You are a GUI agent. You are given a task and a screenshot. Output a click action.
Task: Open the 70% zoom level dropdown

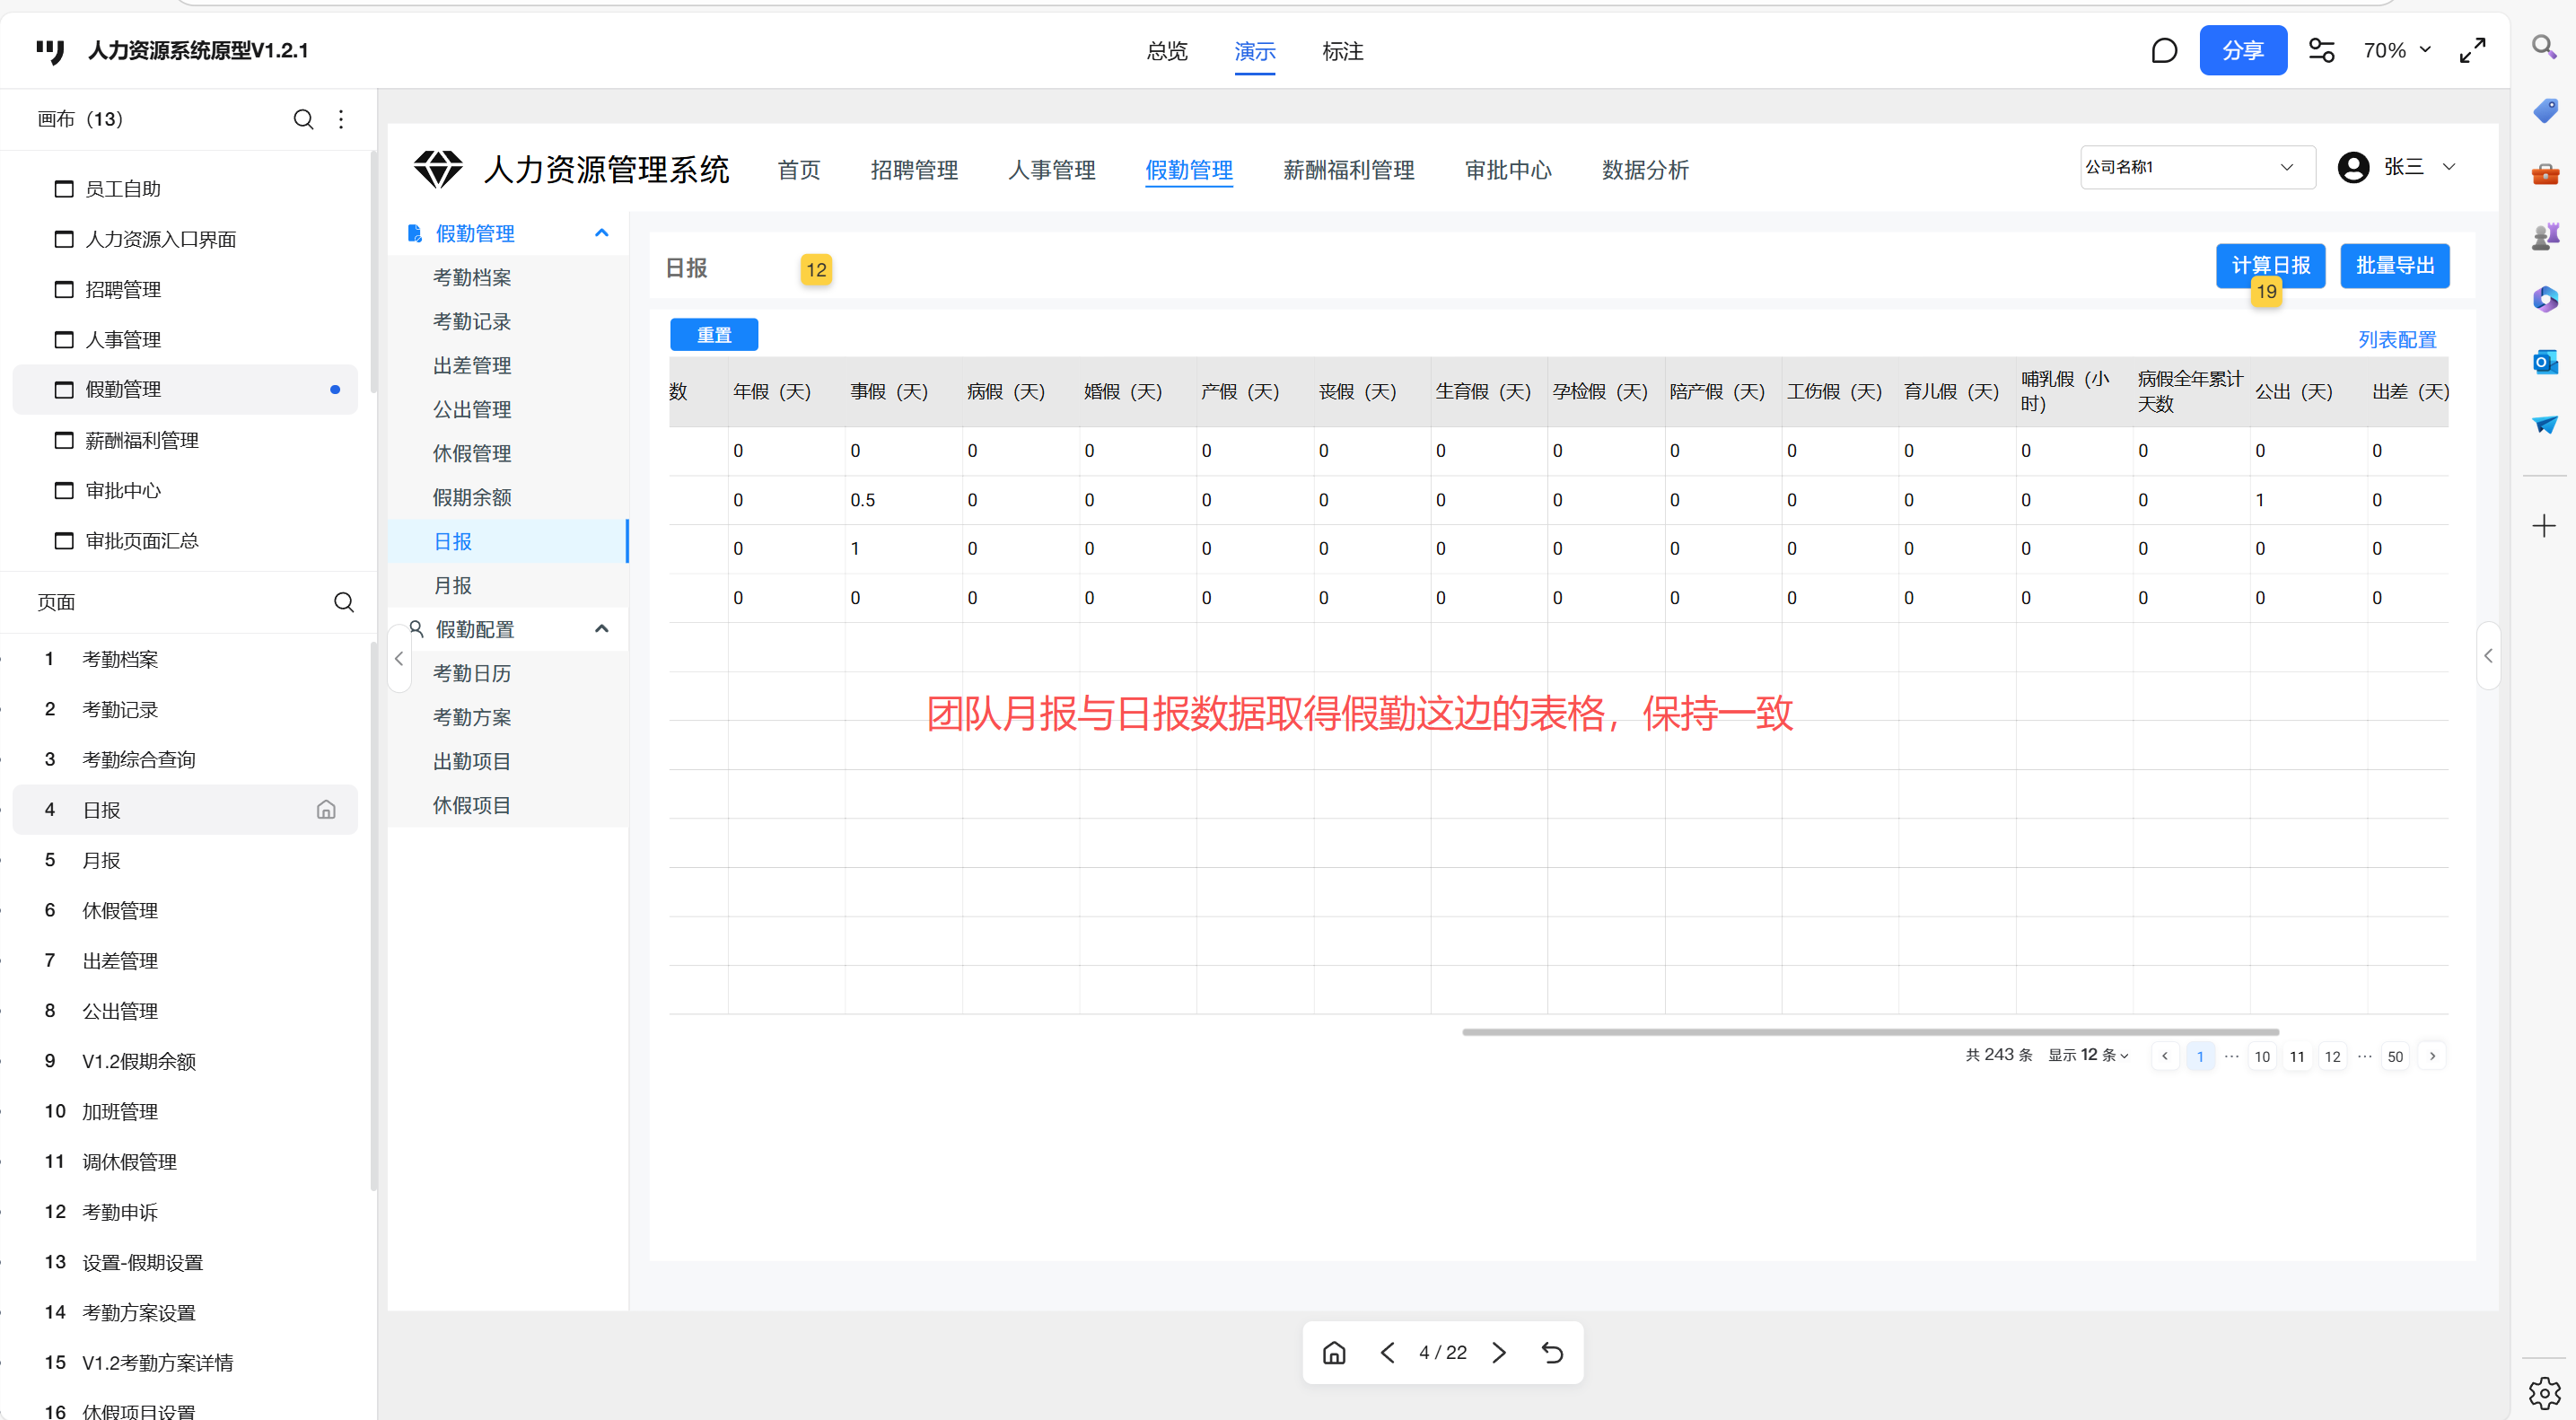click(2396, 51)
